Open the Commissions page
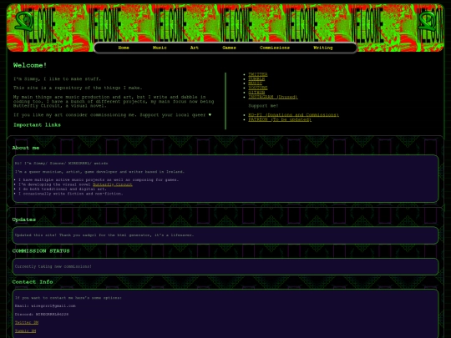451x338 pixels. pos(275,48)
